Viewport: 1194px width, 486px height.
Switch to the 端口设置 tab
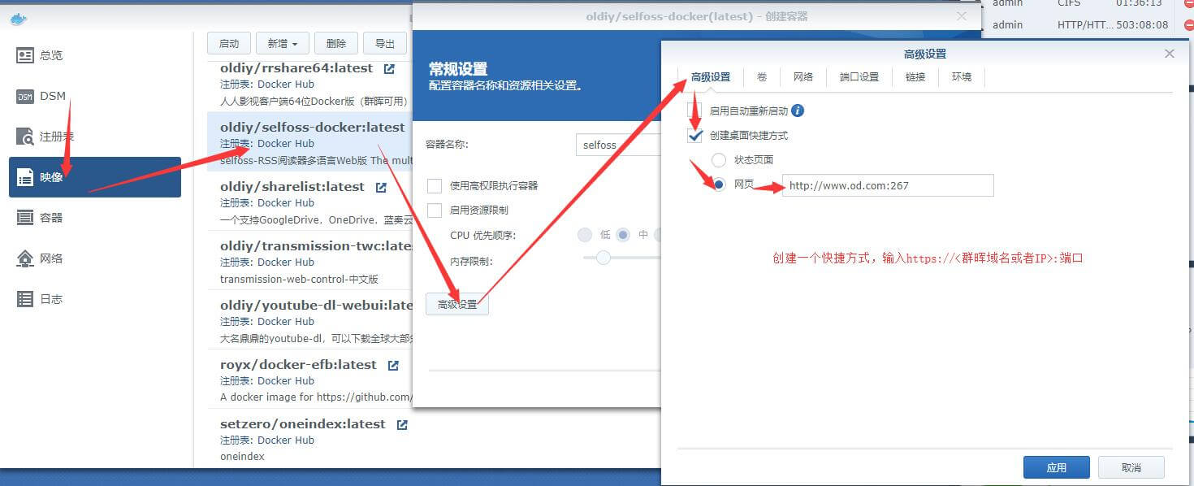click(859, 77)
